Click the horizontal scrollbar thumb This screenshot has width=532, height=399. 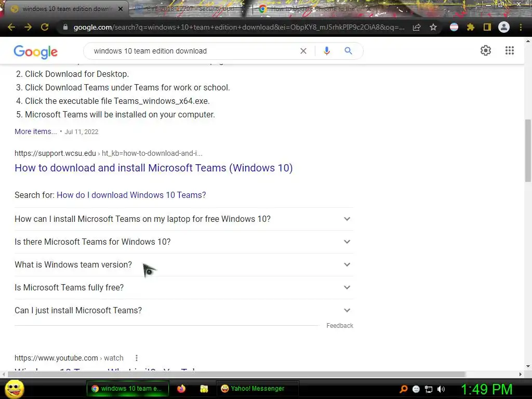click(237, 374)
